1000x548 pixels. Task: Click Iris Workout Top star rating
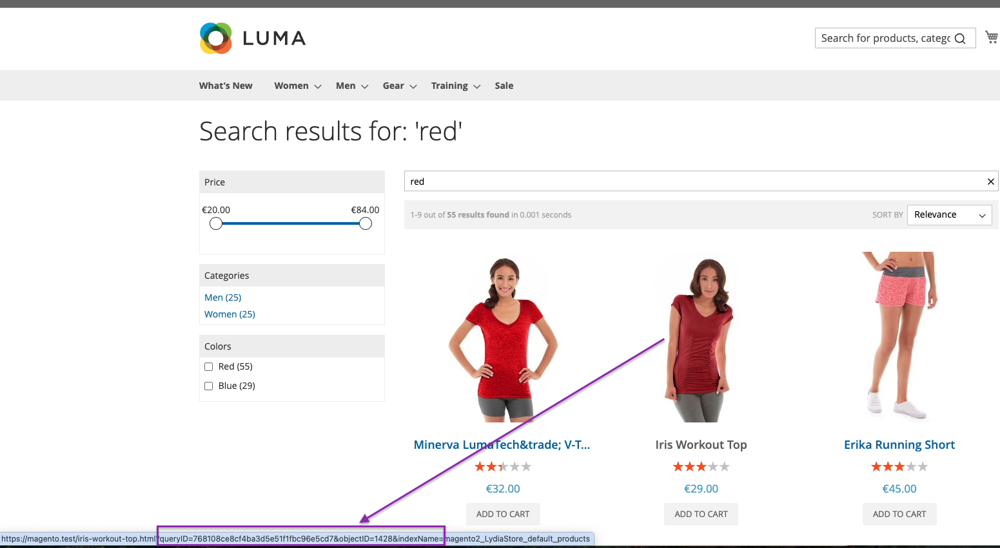click(701, 467)
